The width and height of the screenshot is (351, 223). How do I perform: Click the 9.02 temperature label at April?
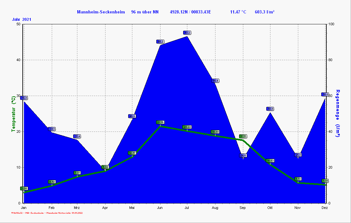(x=105, y=167)
